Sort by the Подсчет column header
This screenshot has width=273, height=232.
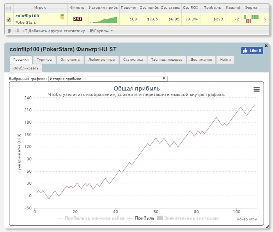(129, 8)
